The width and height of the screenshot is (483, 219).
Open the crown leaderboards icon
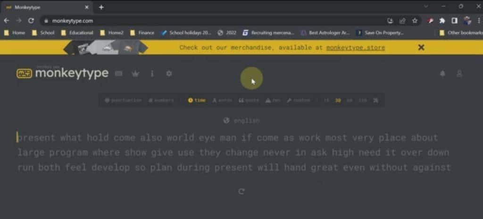(135, 73)
